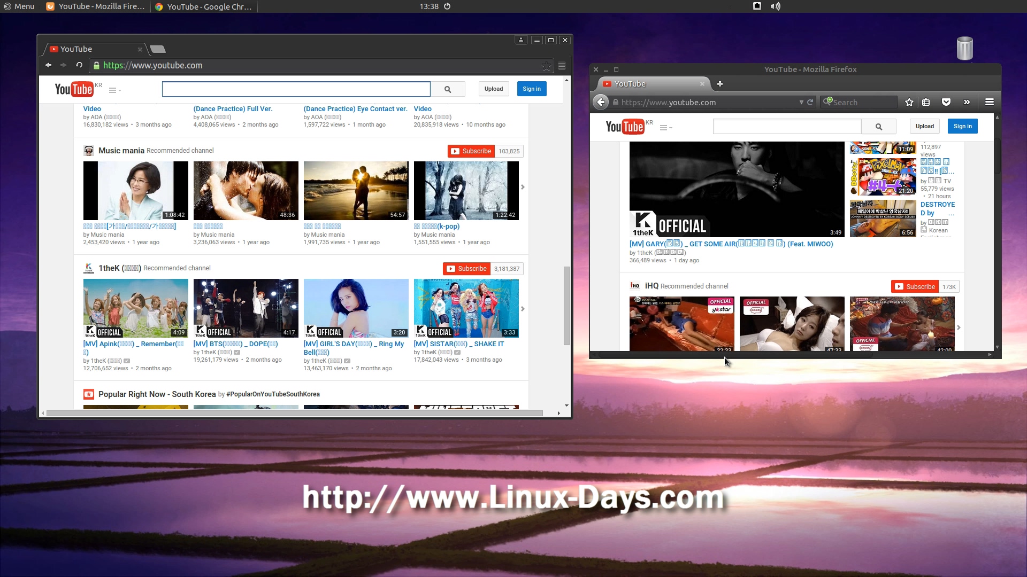Close YouTube tab in Firefox
The width and height of the screenshot is (1027, 577).
702,84
